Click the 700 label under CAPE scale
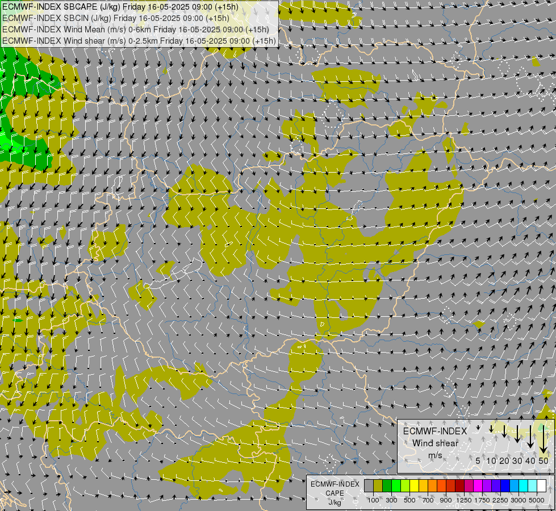 coord(428,500)
